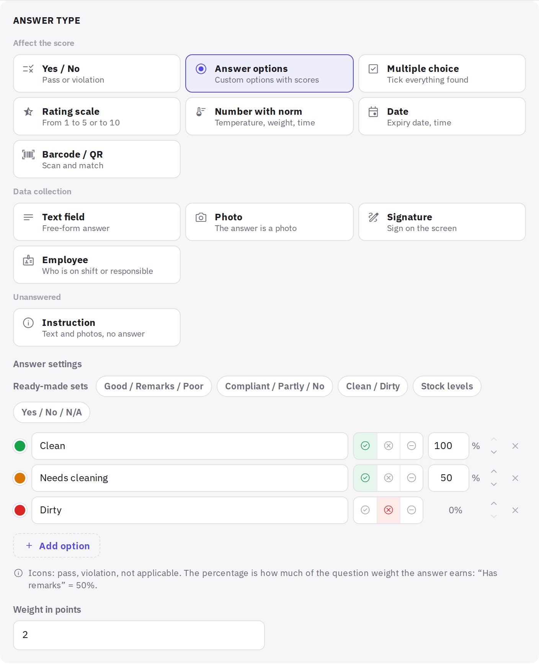The height and width of the screenshot is (664, 539).
Task: Click the Employee badge icon
Action: coord(28,260)
